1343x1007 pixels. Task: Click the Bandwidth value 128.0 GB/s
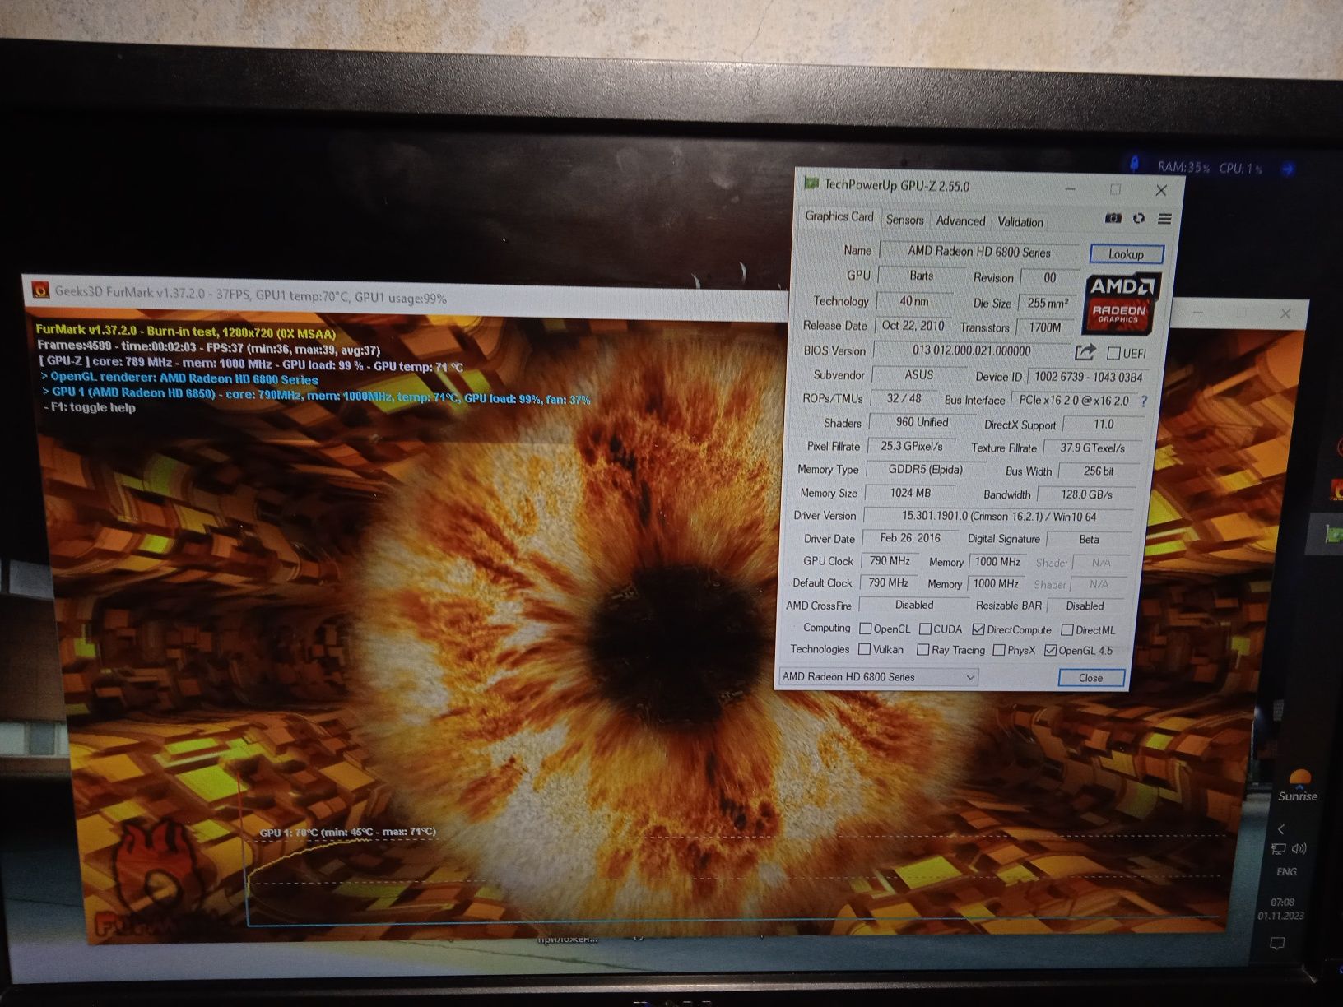click(1086, 494)
